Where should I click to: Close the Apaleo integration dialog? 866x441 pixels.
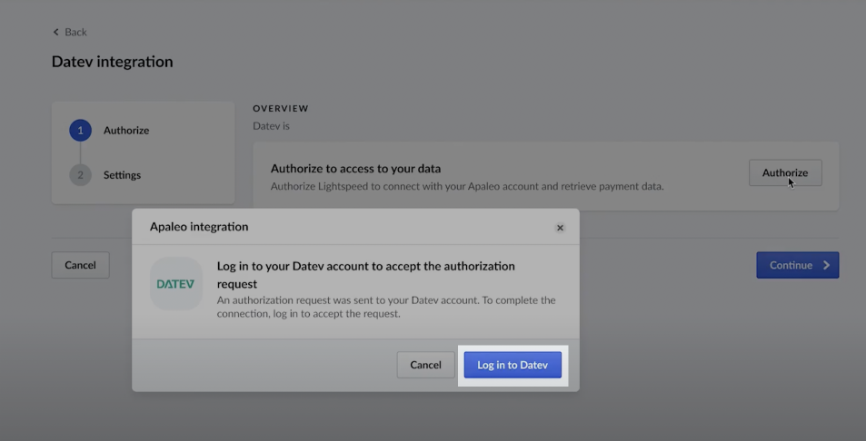[560, 228]
